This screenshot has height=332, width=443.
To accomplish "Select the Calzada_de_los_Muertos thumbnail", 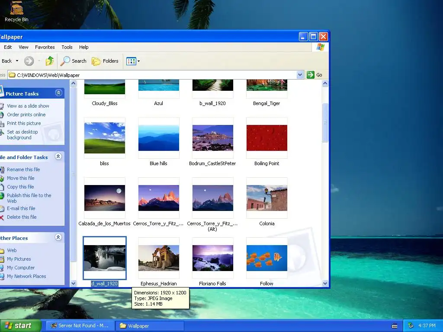I will (x=105, y=198).
